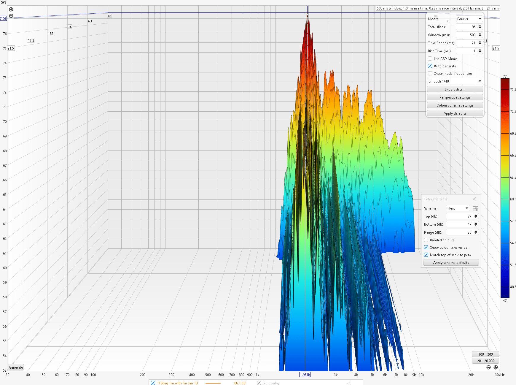516x385 pixels.
Task: Toggle T10deq 1m with fur Jan 18 trace checkbox
Action: tap(153, 383)
